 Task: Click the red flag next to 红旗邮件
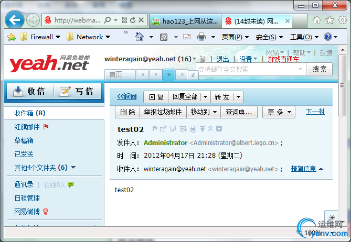click(x=46, y=127)
